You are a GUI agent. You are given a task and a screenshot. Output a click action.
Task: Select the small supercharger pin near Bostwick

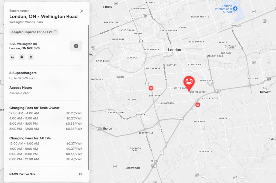pyautogui.click(x=151, y=88)
